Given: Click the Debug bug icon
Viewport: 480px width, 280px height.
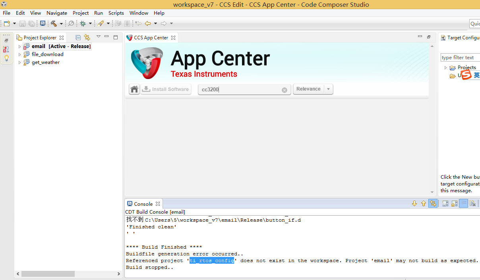Looking at the screenshot, I should 83,24.
